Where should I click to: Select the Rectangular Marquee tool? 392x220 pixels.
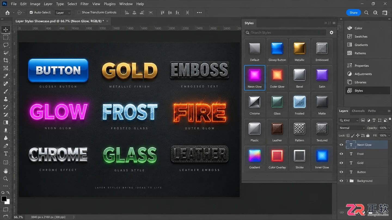[x=6, y=37]
